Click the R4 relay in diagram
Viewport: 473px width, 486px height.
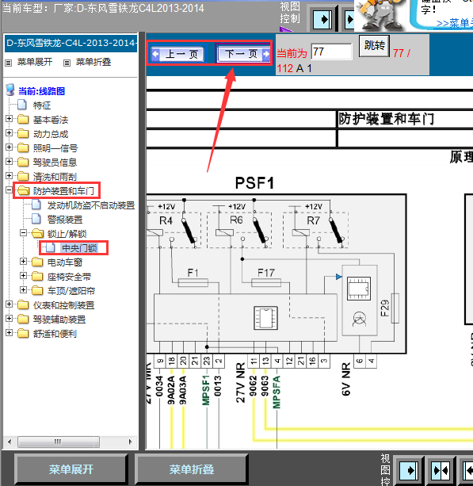(166, 220)
